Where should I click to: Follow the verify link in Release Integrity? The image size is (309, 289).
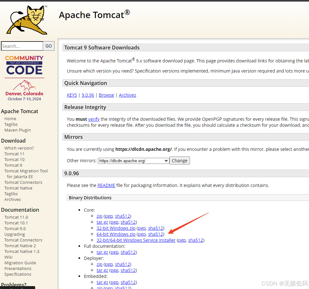click(94, 119)
